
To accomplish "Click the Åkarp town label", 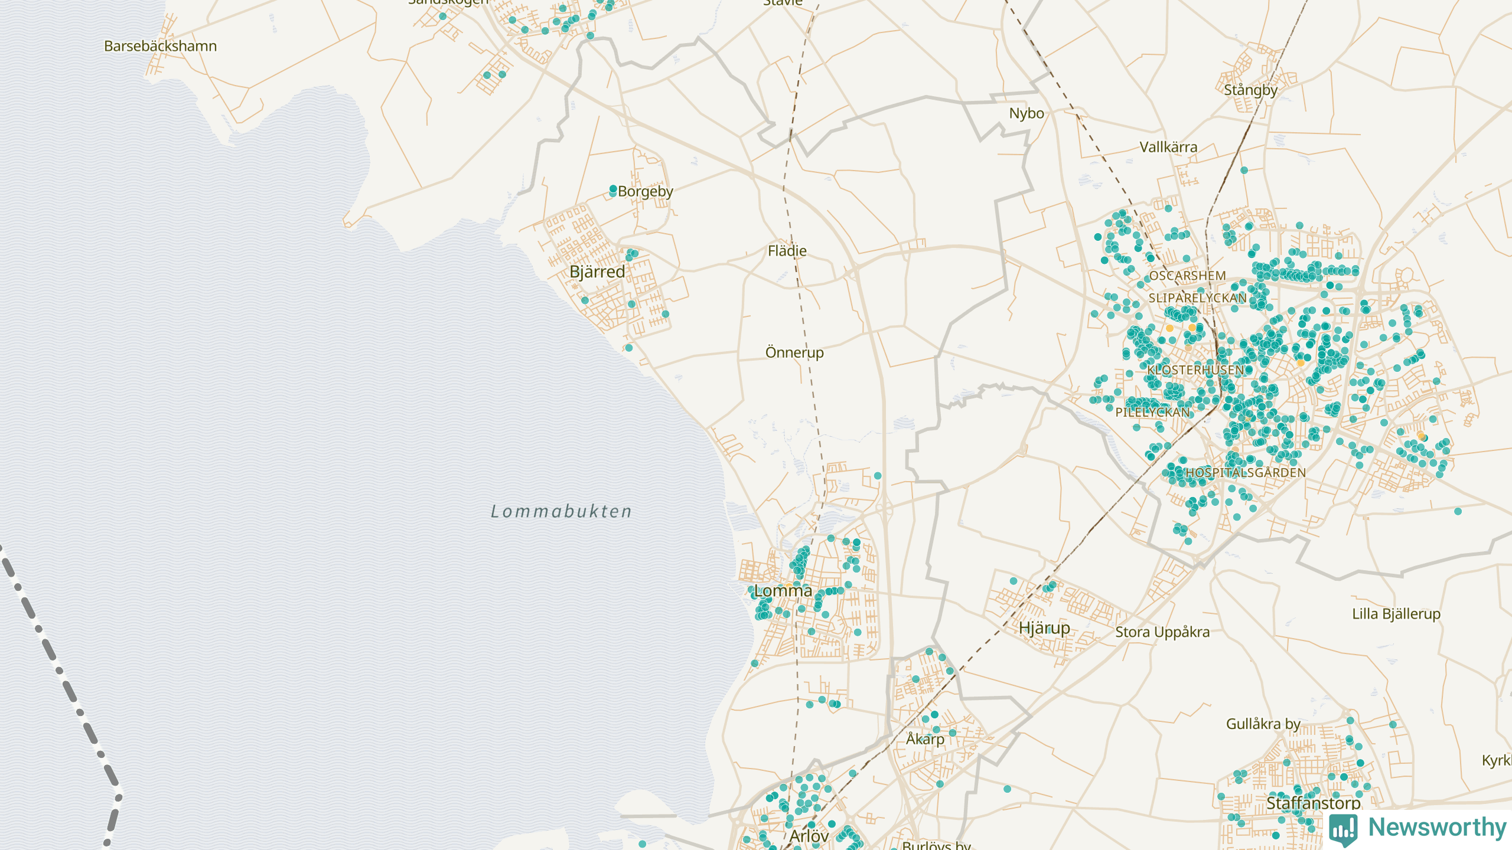I will [x=925, y=739].
